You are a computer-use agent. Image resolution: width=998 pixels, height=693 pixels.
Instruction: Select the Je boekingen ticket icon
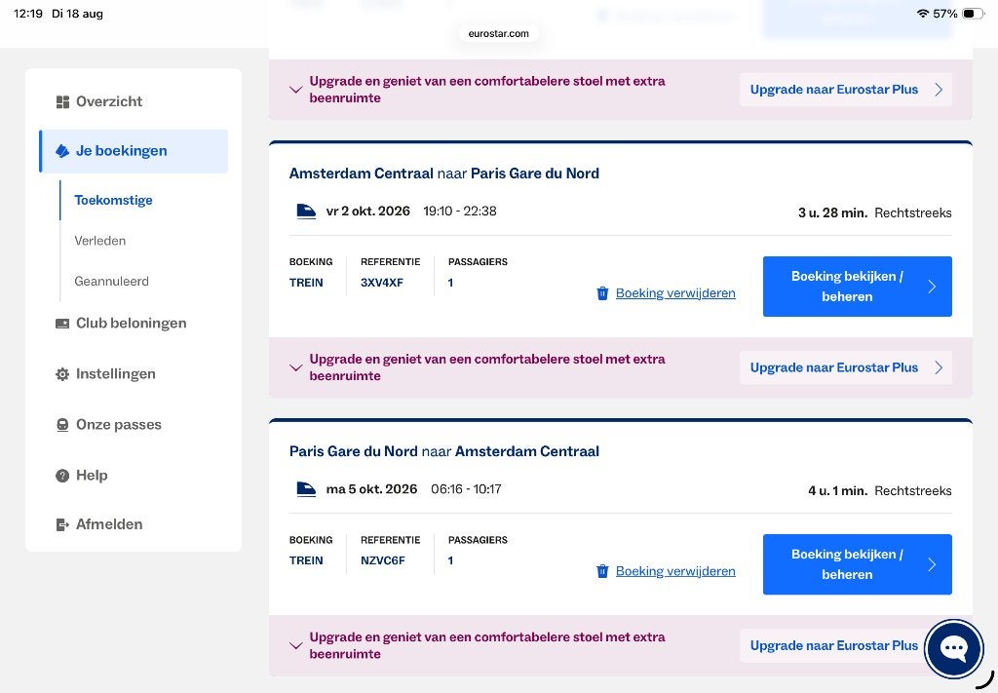pos(62,151)
